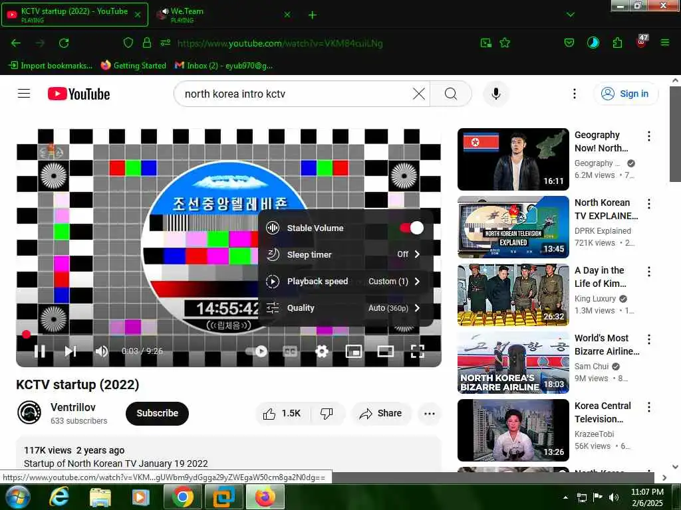The height and width of the screenshot is (510, 681).
Task: Switch to the KCTV startup YouTube tab
Action: [74, 15]
